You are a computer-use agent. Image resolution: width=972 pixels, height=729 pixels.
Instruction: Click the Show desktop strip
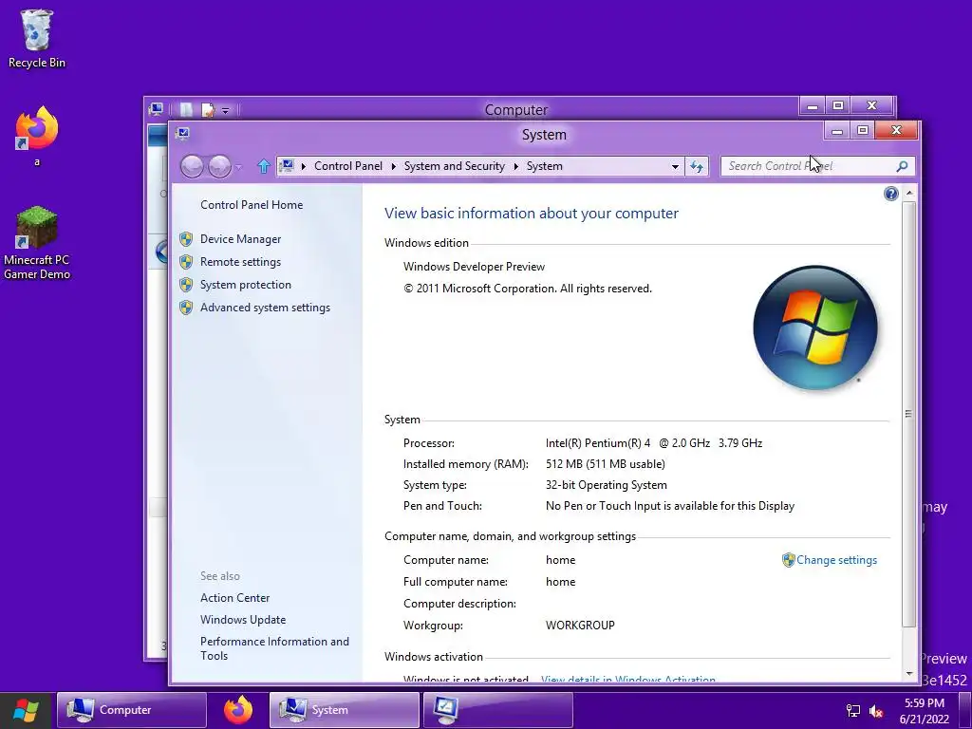click(x=965, y=710)
